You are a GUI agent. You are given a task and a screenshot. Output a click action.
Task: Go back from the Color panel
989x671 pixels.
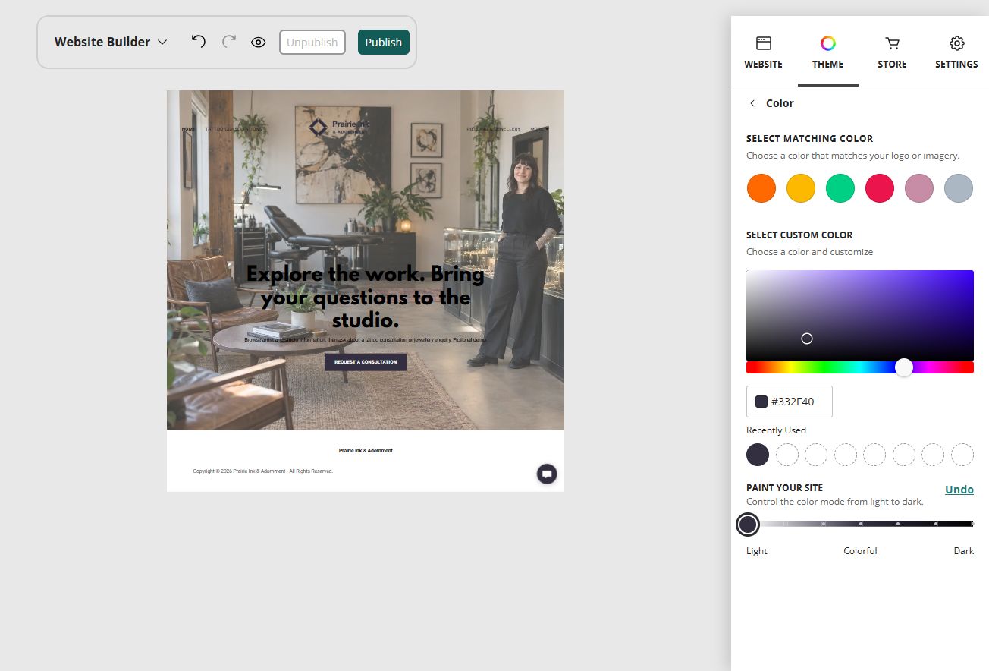752,103
